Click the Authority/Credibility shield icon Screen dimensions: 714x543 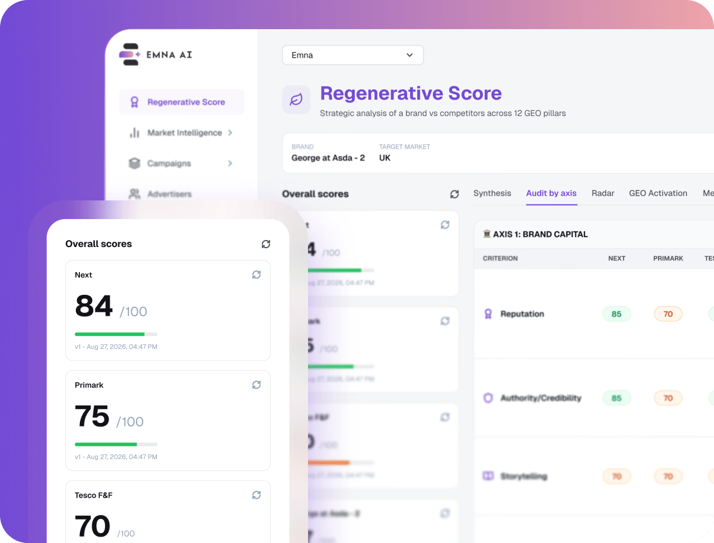488,398
